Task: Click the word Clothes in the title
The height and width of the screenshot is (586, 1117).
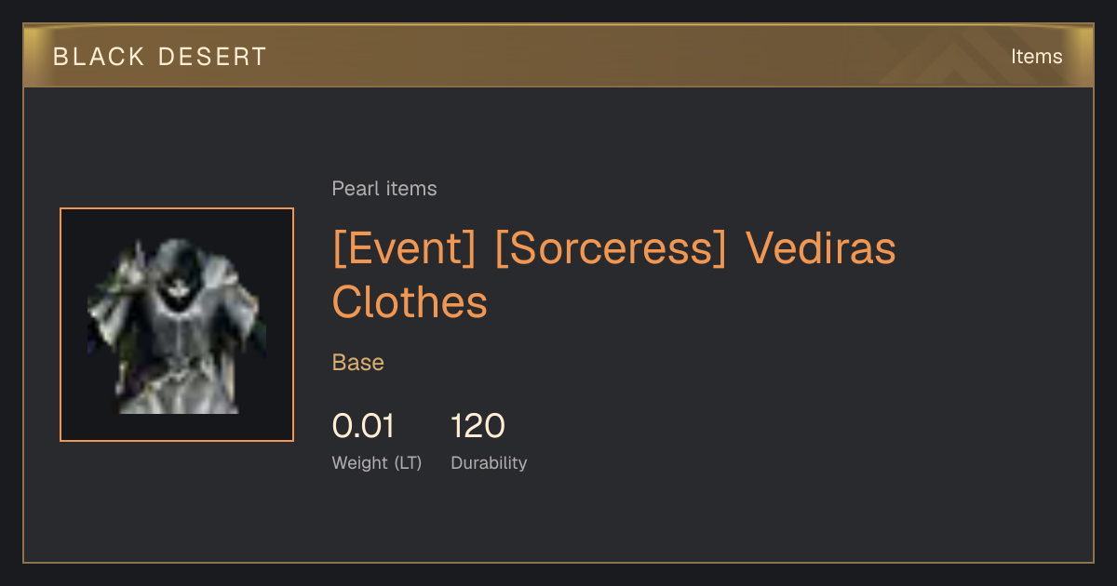Action: pyautogui.click(x=410, y=301)
